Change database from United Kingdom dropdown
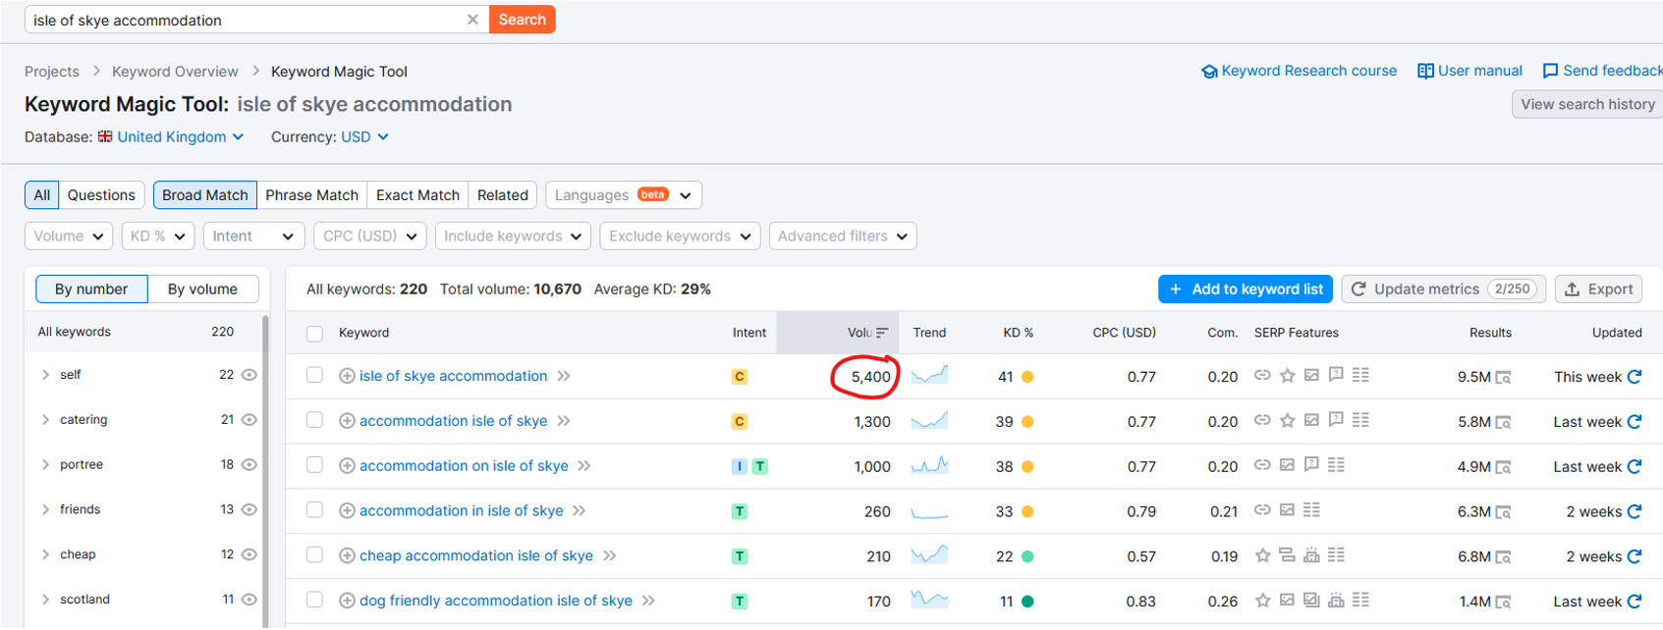This screenshot has width=1663, height=630. click(171, 137)
